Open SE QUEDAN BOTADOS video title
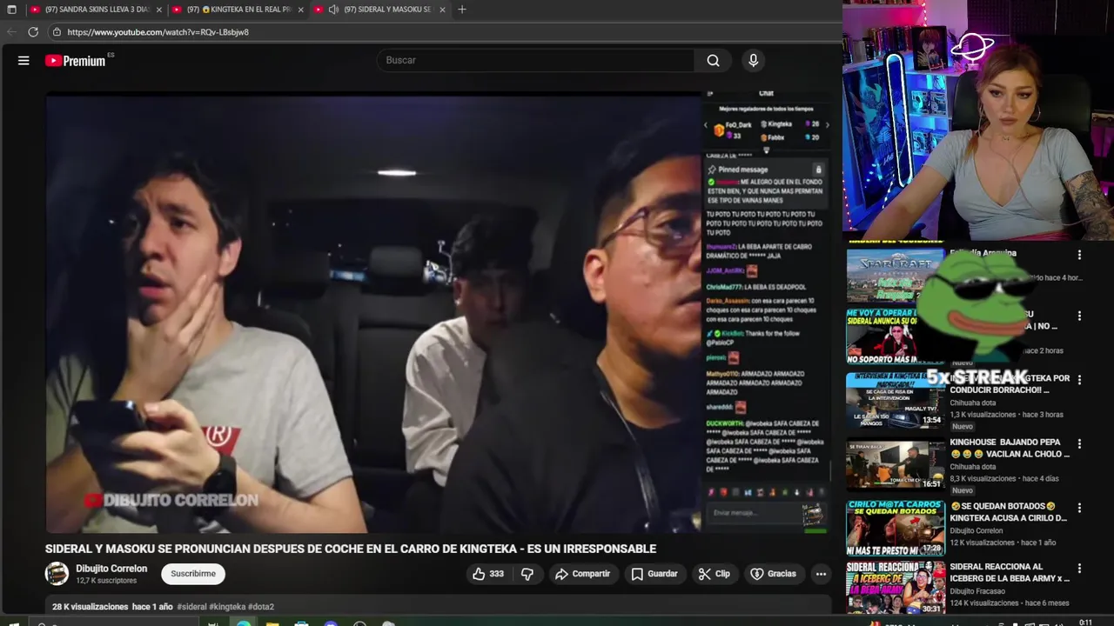 [x=1008, y=512]
